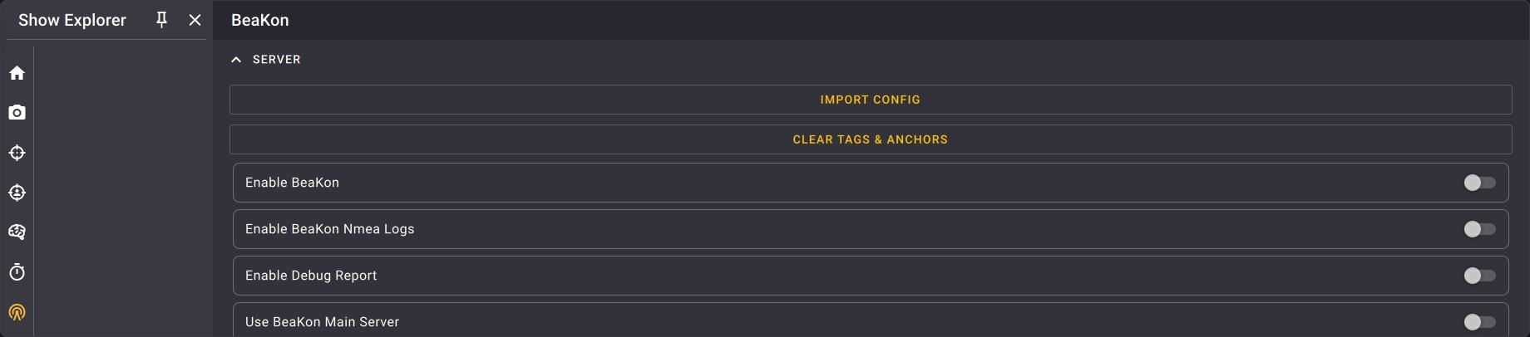The image size is (1530, 337).
Task: Click the Import Config button
Action: (x=870, y=100)
